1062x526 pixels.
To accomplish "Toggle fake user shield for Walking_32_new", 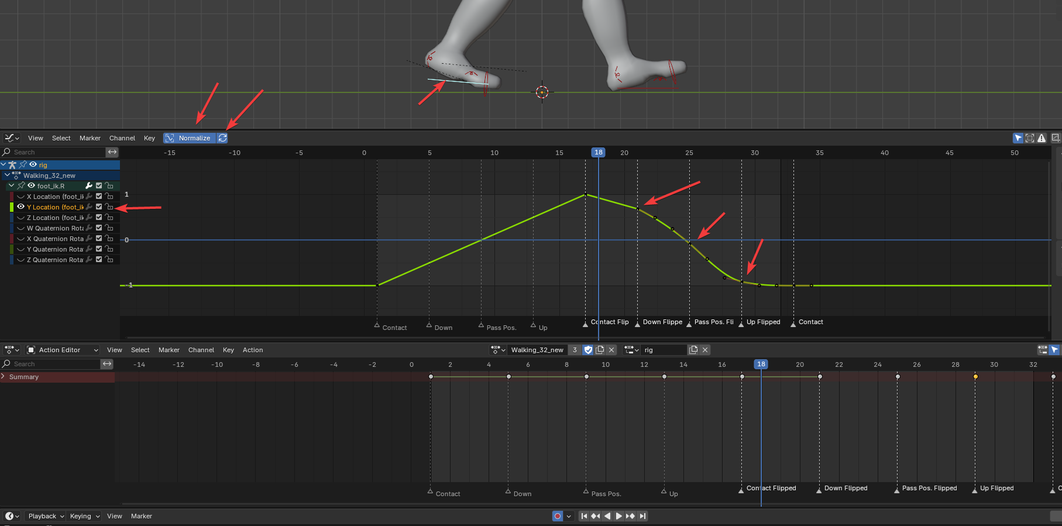I will [588, 350].
